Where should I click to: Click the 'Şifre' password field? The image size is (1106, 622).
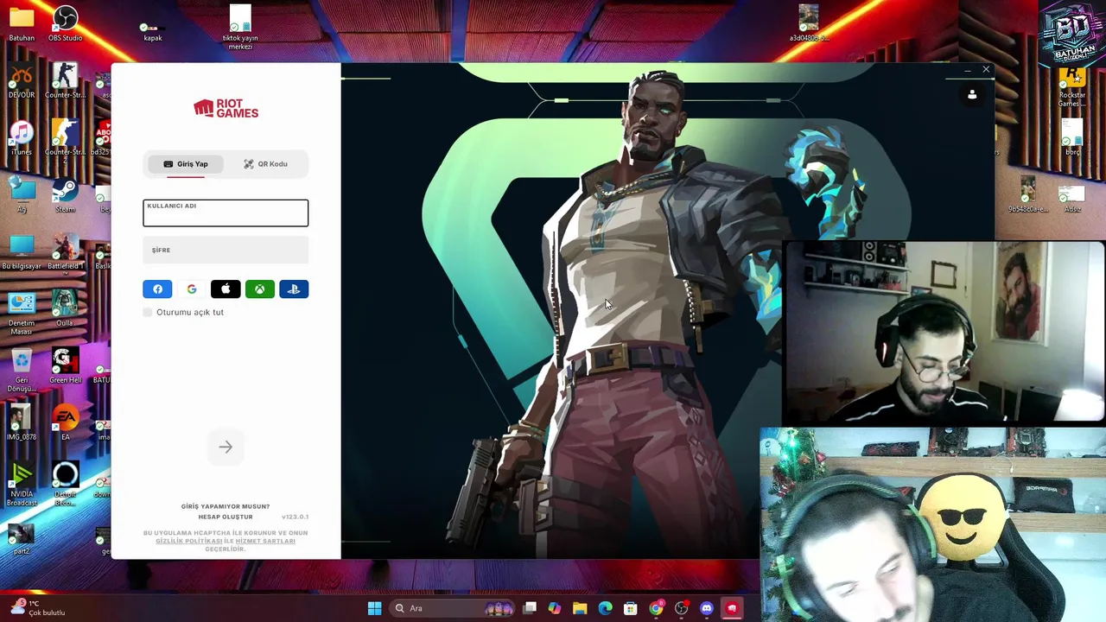pyautogui.click(x=226, y=251)
